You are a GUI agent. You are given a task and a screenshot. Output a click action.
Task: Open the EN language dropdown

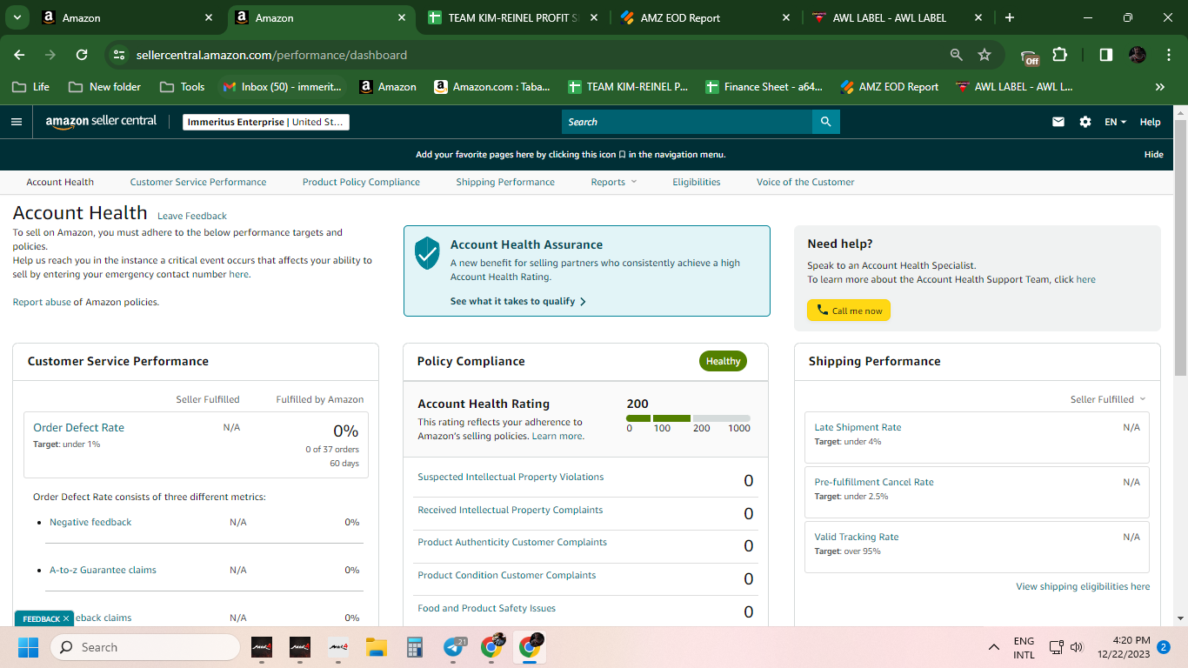[1115, 122]
